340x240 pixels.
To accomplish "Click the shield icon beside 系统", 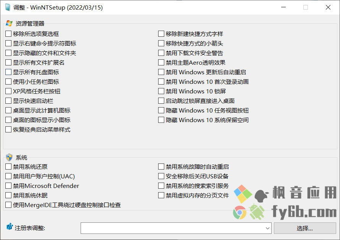I will click(x=9, y=157).
